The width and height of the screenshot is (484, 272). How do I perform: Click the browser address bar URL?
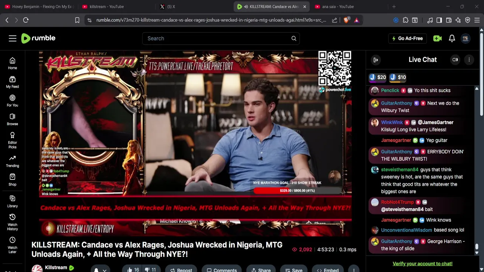click(x=211, y=20)
